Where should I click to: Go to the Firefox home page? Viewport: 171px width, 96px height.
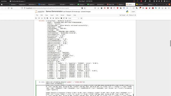point(12,8)
